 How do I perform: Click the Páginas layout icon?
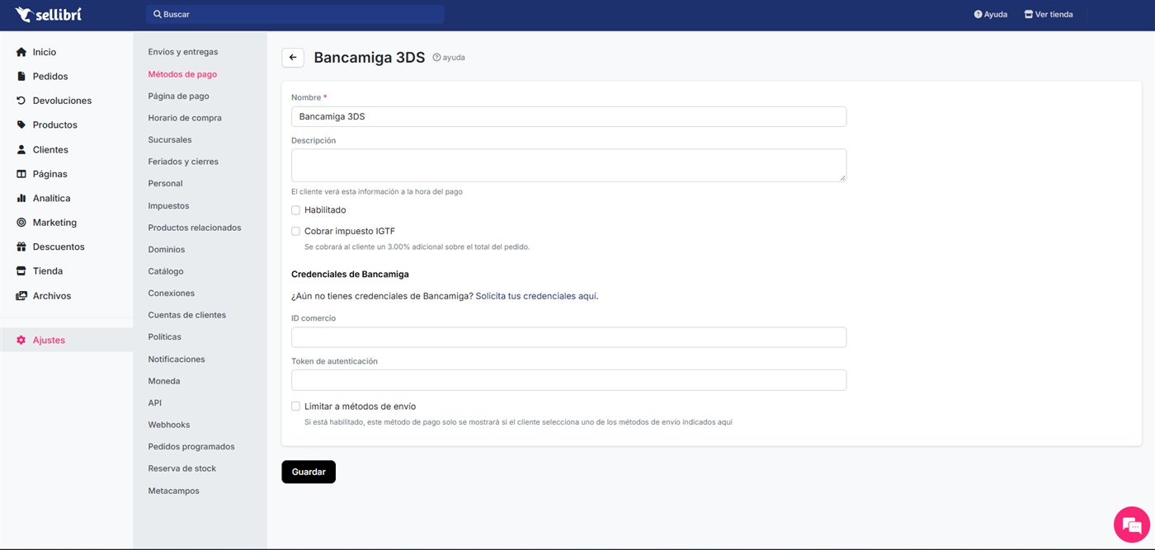(x=21, y=174)
